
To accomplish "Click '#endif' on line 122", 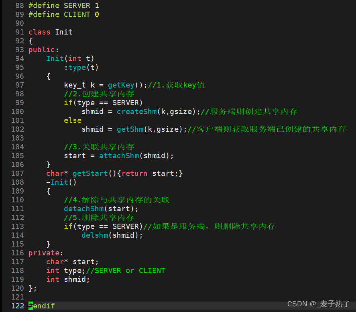I will coord(42,306).
